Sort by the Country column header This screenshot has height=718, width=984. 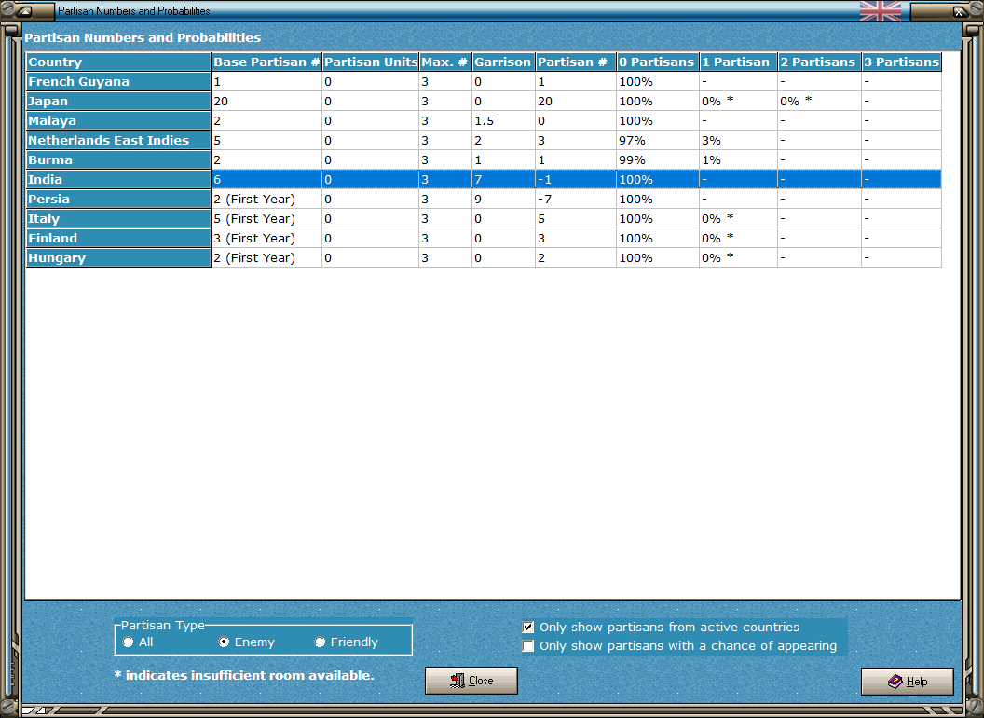coord(118,62)
